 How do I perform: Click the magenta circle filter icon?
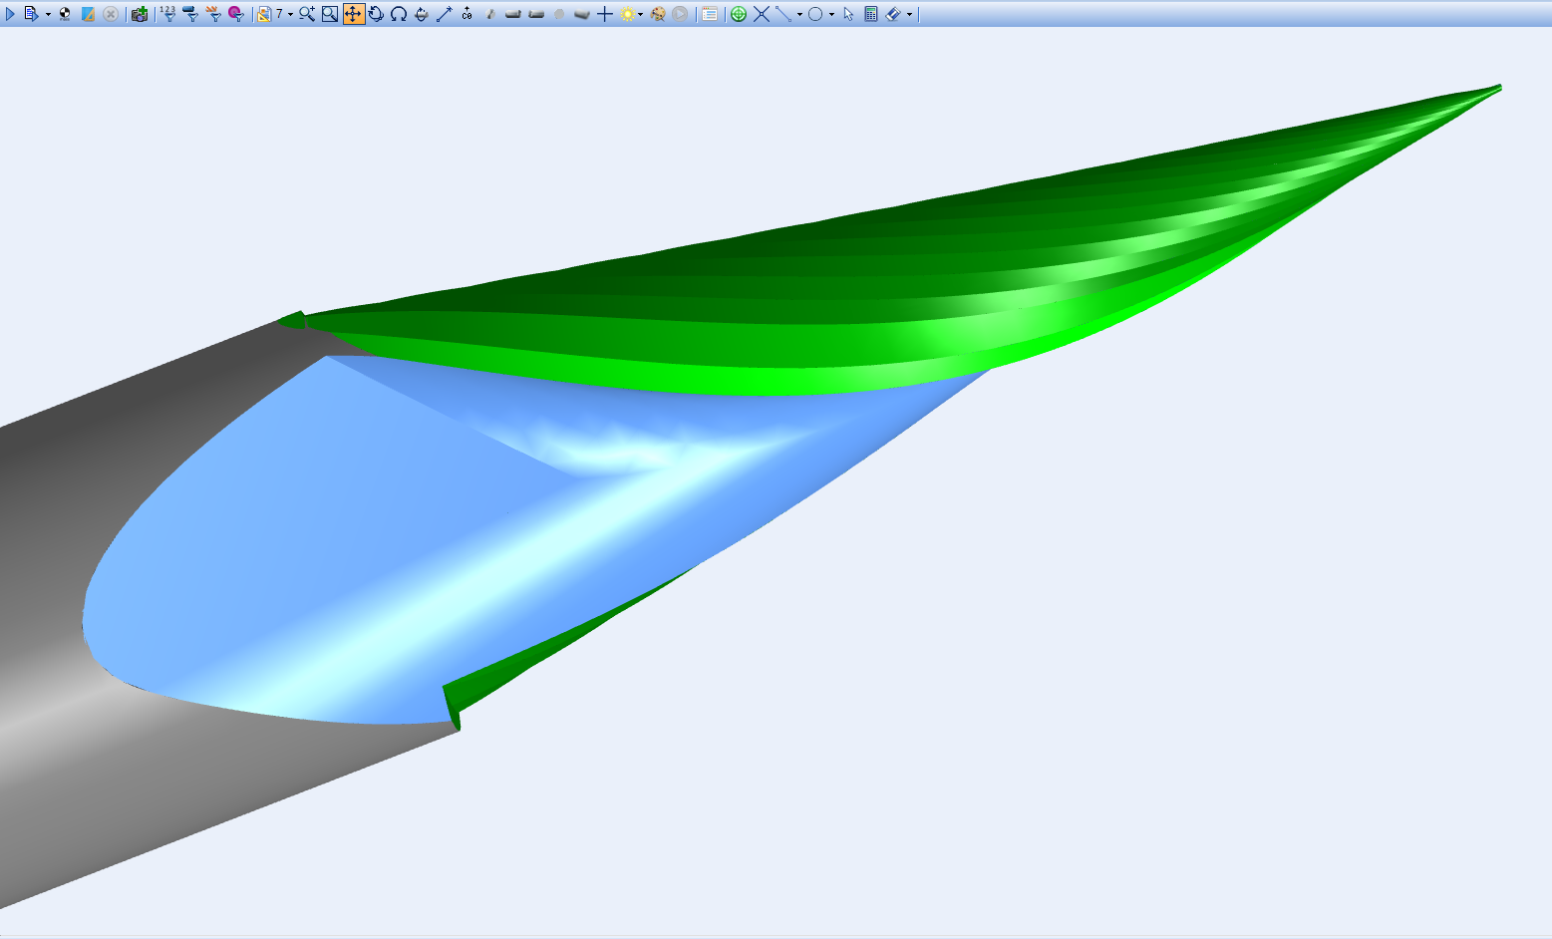click(x=236, y=14)
